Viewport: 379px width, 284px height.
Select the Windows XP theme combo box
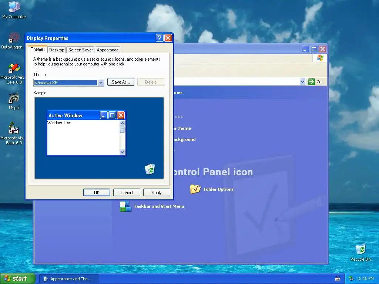[x=69, y=82]
